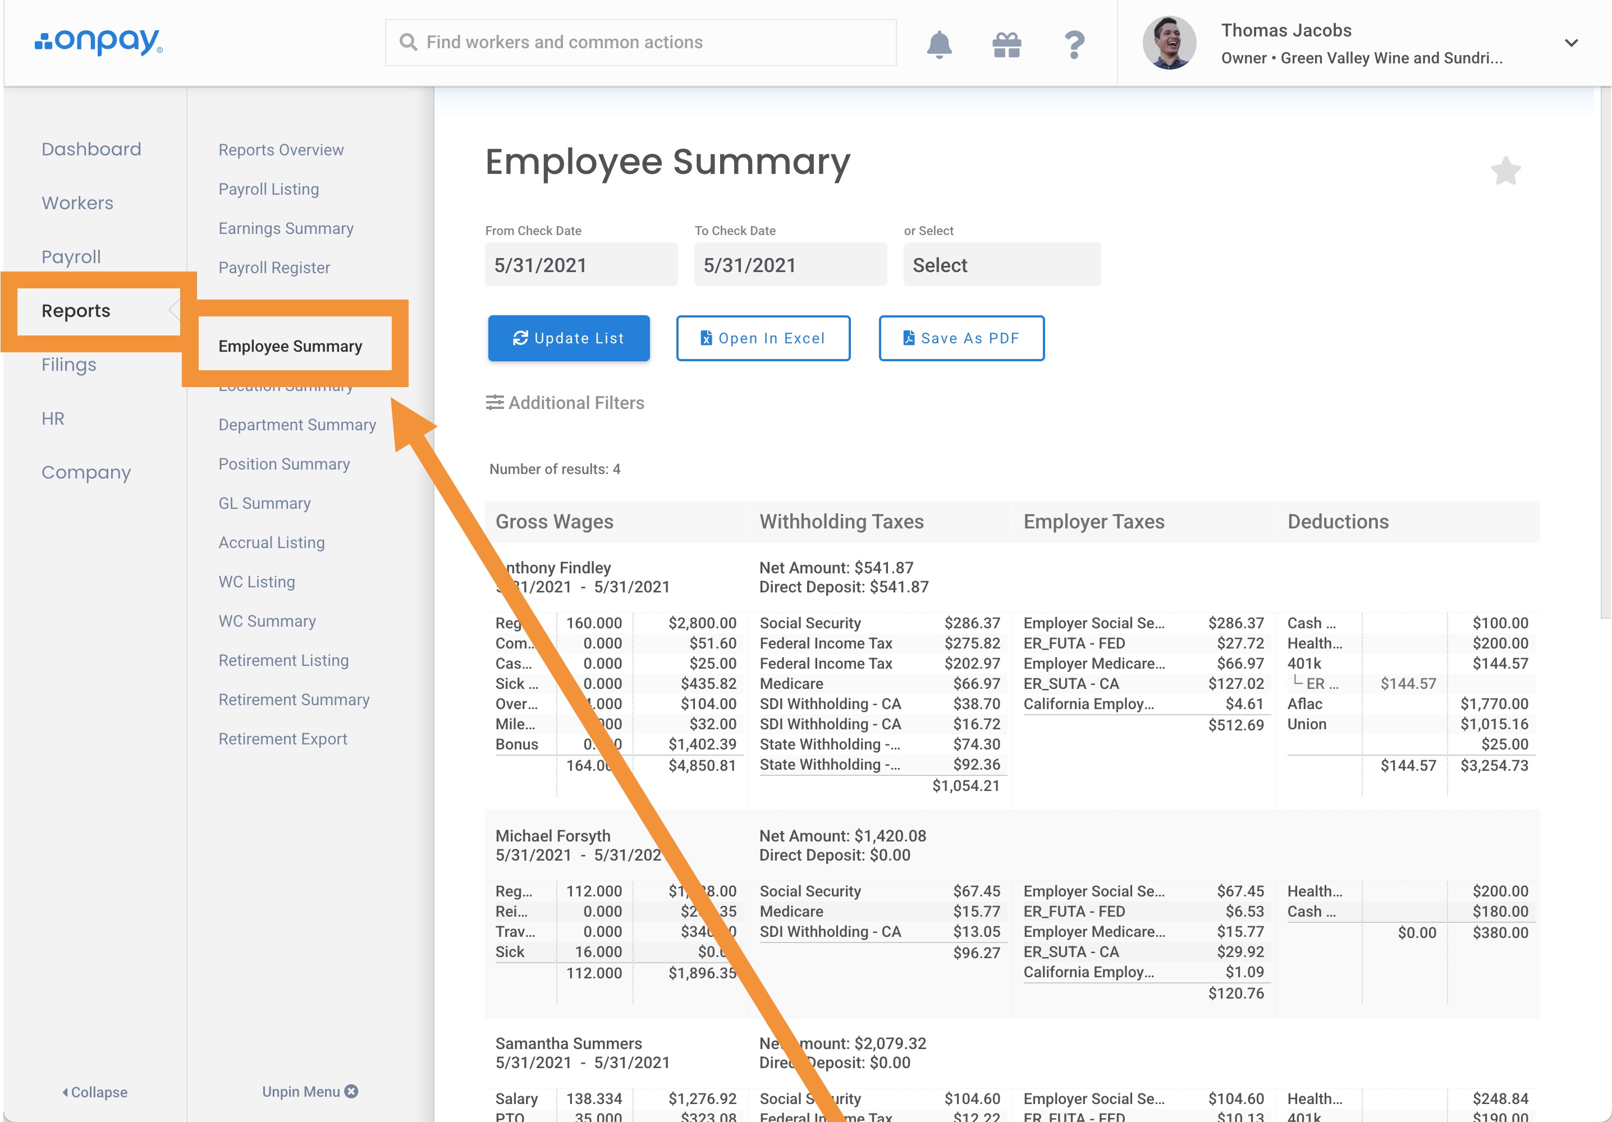Click the $512.69 employer taxes total
This screenshot has height=1122, width=1612.
[1236, 725]
